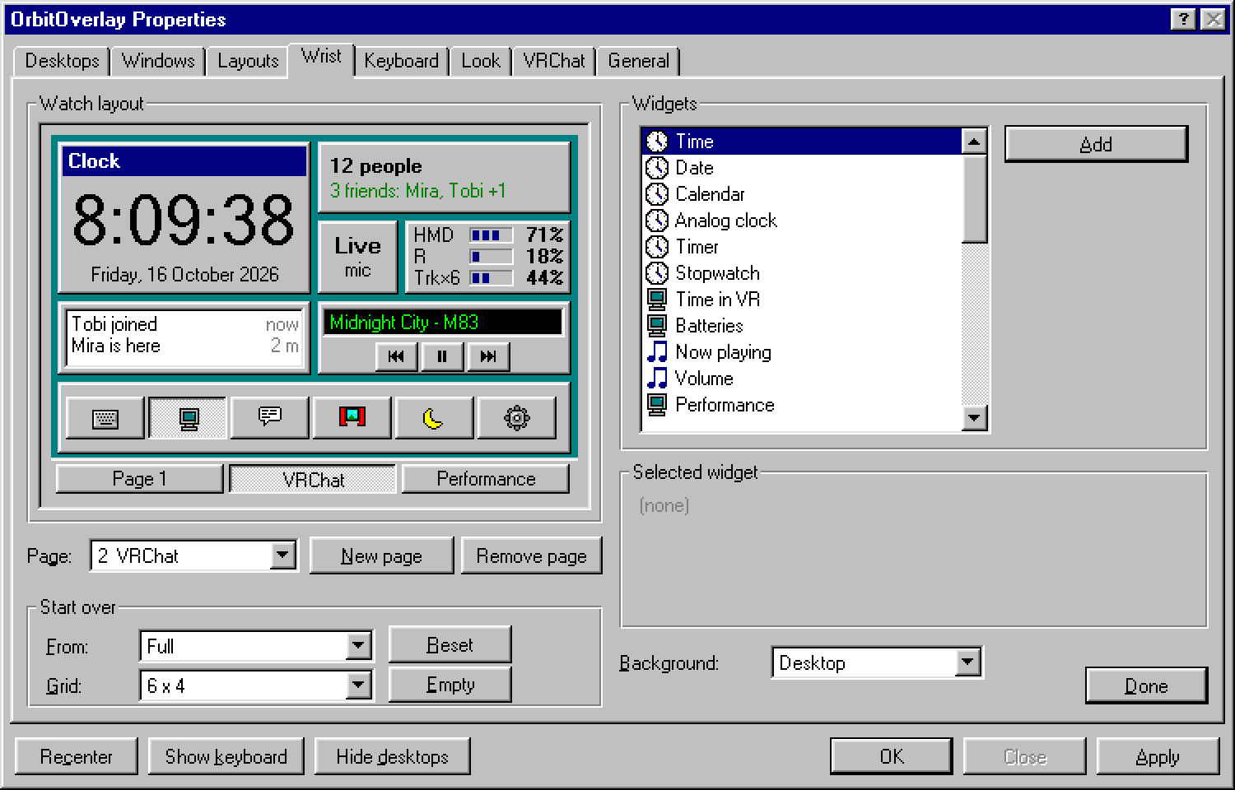Viewport: 1235px width, 790px height.
Task: Switch to the Keyboard tab
Action: (x=401, y=61)
